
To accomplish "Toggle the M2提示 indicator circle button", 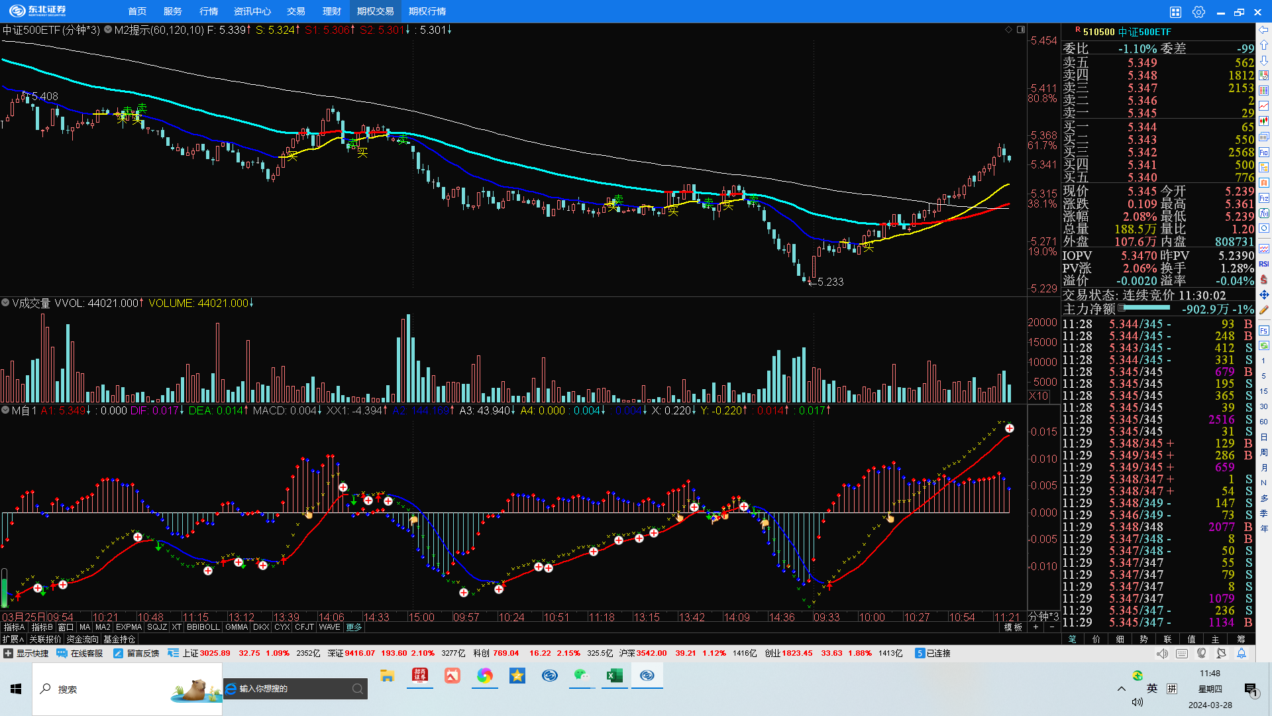I will pos(107,30).
